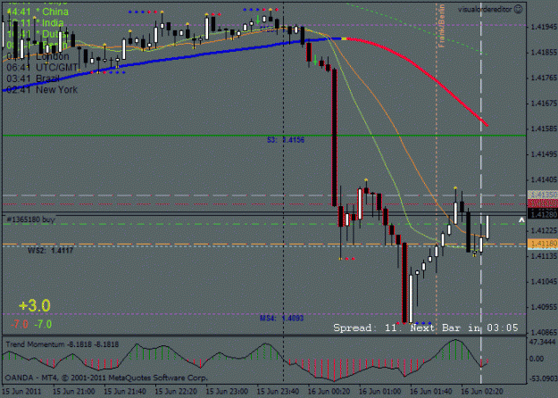The height and width of the screenshot is (398, 558).
Task: Click the 1.41585 price scale label
Action: pos(544,129)
